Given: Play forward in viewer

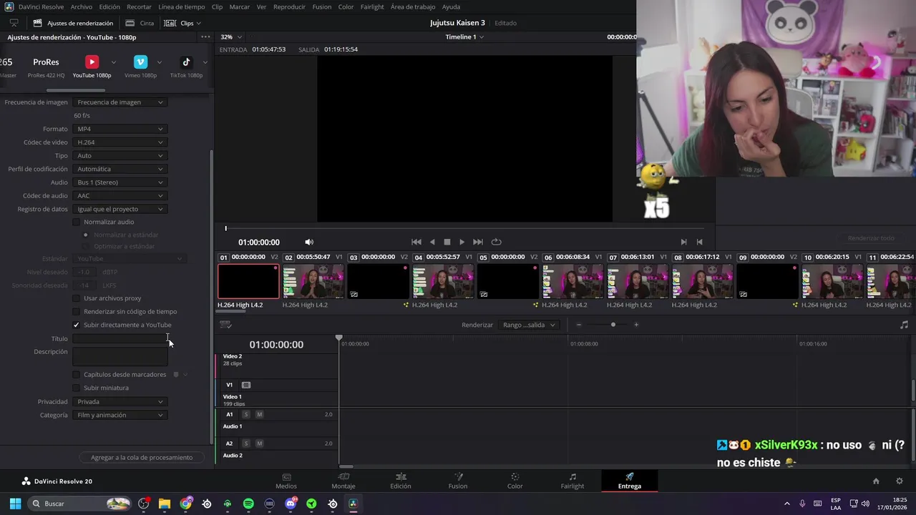Looking at the screenshot, I should pyautogui.click(x=462, y=242).
